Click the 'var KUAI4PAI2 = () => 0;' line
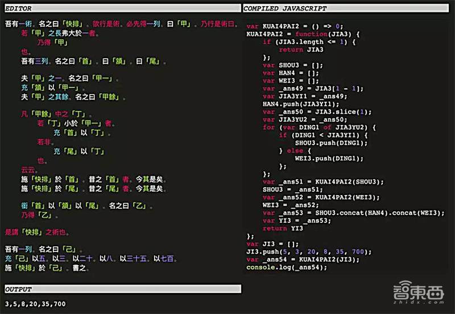This screenshot has width=455, height=314. point(295,26)
